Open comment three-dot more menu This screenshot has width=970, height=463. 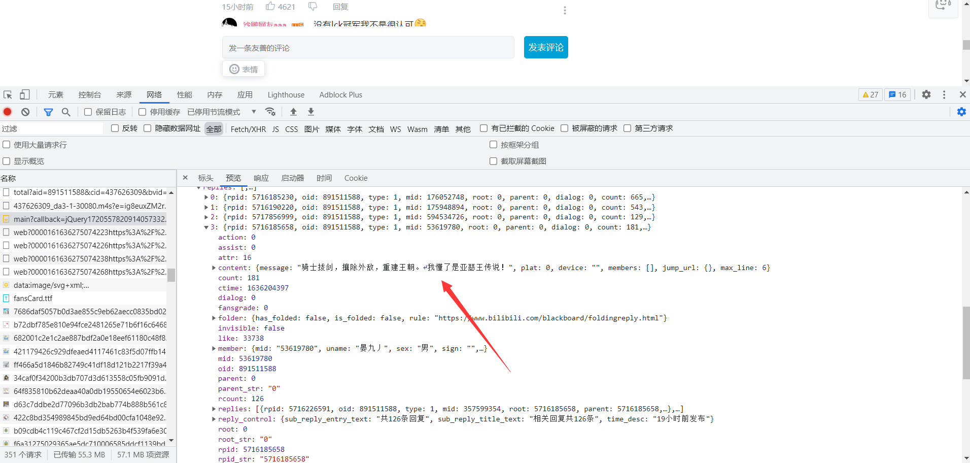(x=565, y=10)
